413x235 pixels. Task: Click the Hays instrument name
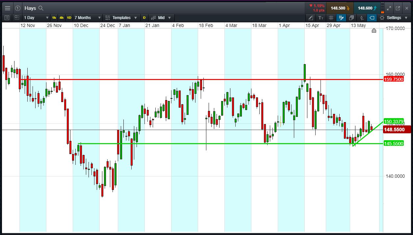[x=30, y=8]
